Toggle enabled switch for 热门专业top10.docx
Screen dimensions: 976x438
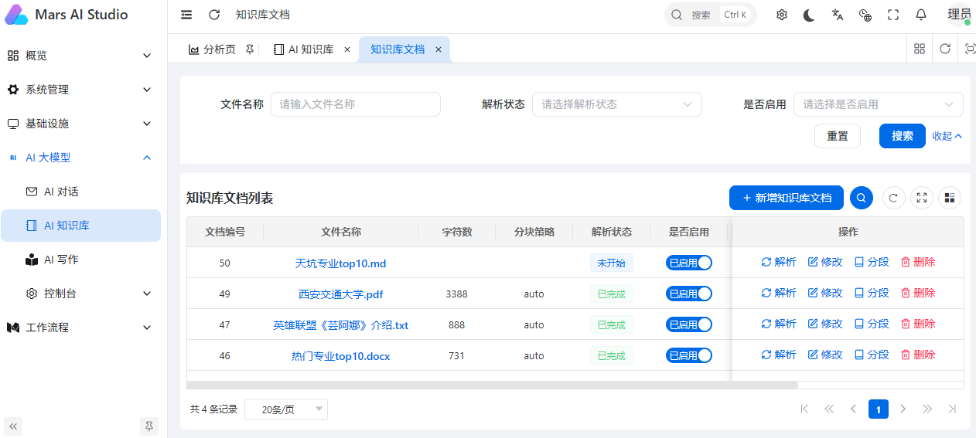tap(689, 355)
